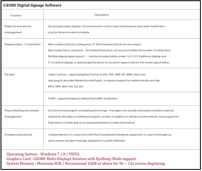This screenshot has height=171, width=202.
Task: Select 'Play scheduling and release' function cell
Action: point(22,111)
